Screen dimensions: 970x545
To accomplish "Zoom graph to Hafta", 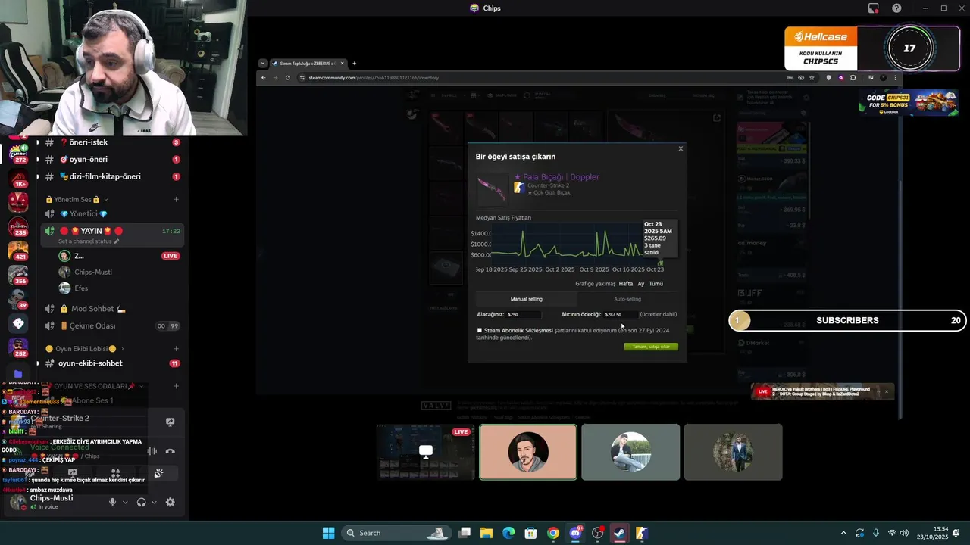I will [626, 284].
